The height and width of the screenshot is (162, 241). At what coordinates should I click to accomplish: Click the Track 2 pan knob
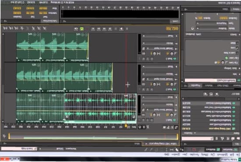[x=154, y=85]
